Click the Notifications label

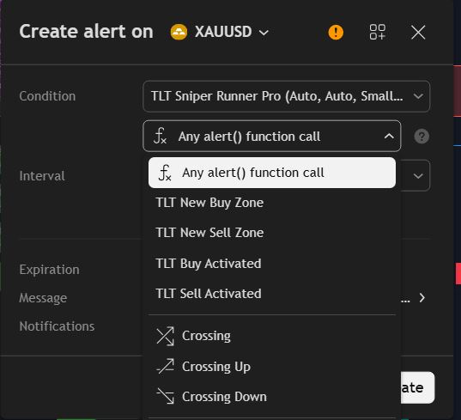point(57,326)
